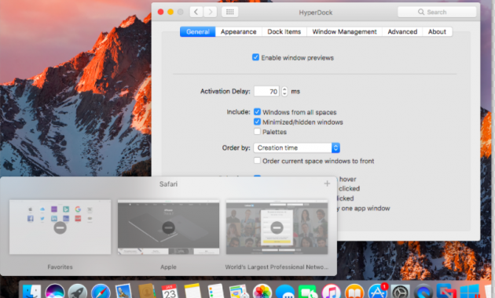Open Messages bubble icon in dock
The image size is (495, 298).
click(x=285, y=292)
